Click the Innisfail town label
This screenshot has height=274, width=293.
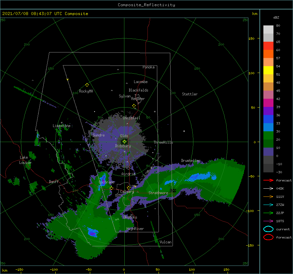click(x=132, y=118)
